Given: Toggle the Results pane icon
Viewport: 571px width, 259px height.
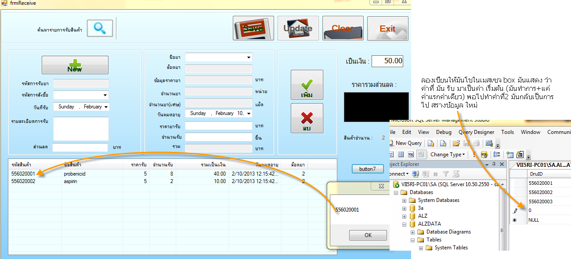Looking at the screenshot, I should pyautogui.click(x=421, y=155).
